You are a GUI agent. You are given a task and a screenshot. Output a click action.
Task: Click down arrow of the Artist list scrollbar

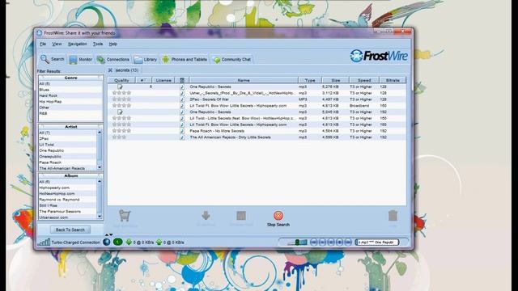pyautogui.click(x=100, y=167)
